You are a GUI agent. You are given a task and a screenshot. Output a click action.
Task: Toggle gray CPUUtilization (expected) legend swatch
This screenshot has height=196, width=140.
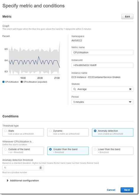(22, 82)
